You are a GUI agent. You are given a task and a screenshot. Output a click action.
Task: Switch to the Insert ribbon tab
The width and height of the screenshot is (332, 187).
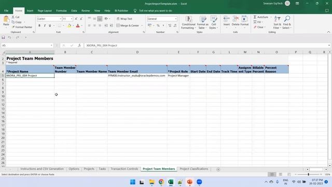pos(30,10)
